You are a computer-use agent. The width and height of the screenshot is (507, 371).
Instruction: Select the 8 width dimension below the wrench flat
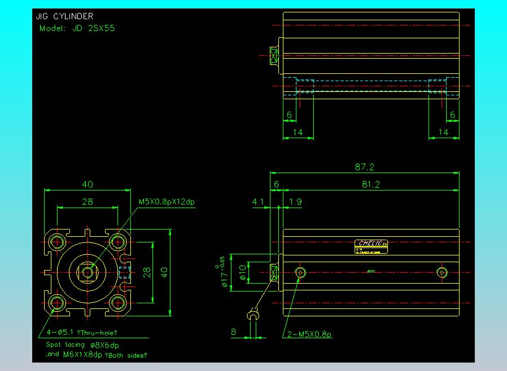234,332
